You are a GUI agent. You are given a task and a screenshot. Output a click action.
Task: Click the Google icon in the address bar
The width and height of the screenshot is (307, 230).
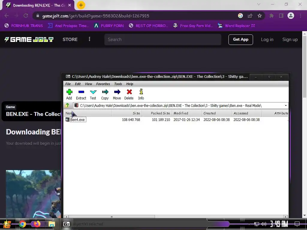pyautogui.click(x=240, y=16)
